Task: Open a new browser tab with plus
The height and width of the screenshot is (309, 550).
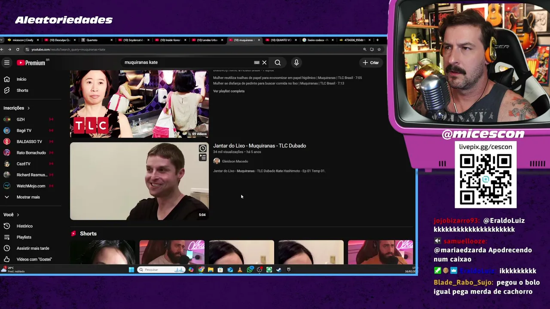Action: pos(377,40)
